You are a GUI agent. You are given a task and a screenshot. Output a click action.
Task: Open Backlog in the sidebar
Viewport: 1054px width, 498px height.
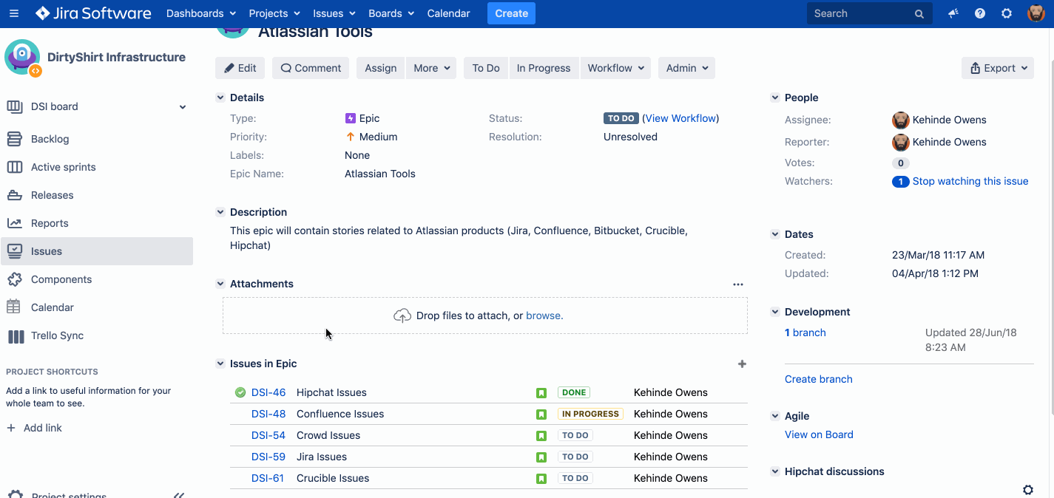point(97,139)
